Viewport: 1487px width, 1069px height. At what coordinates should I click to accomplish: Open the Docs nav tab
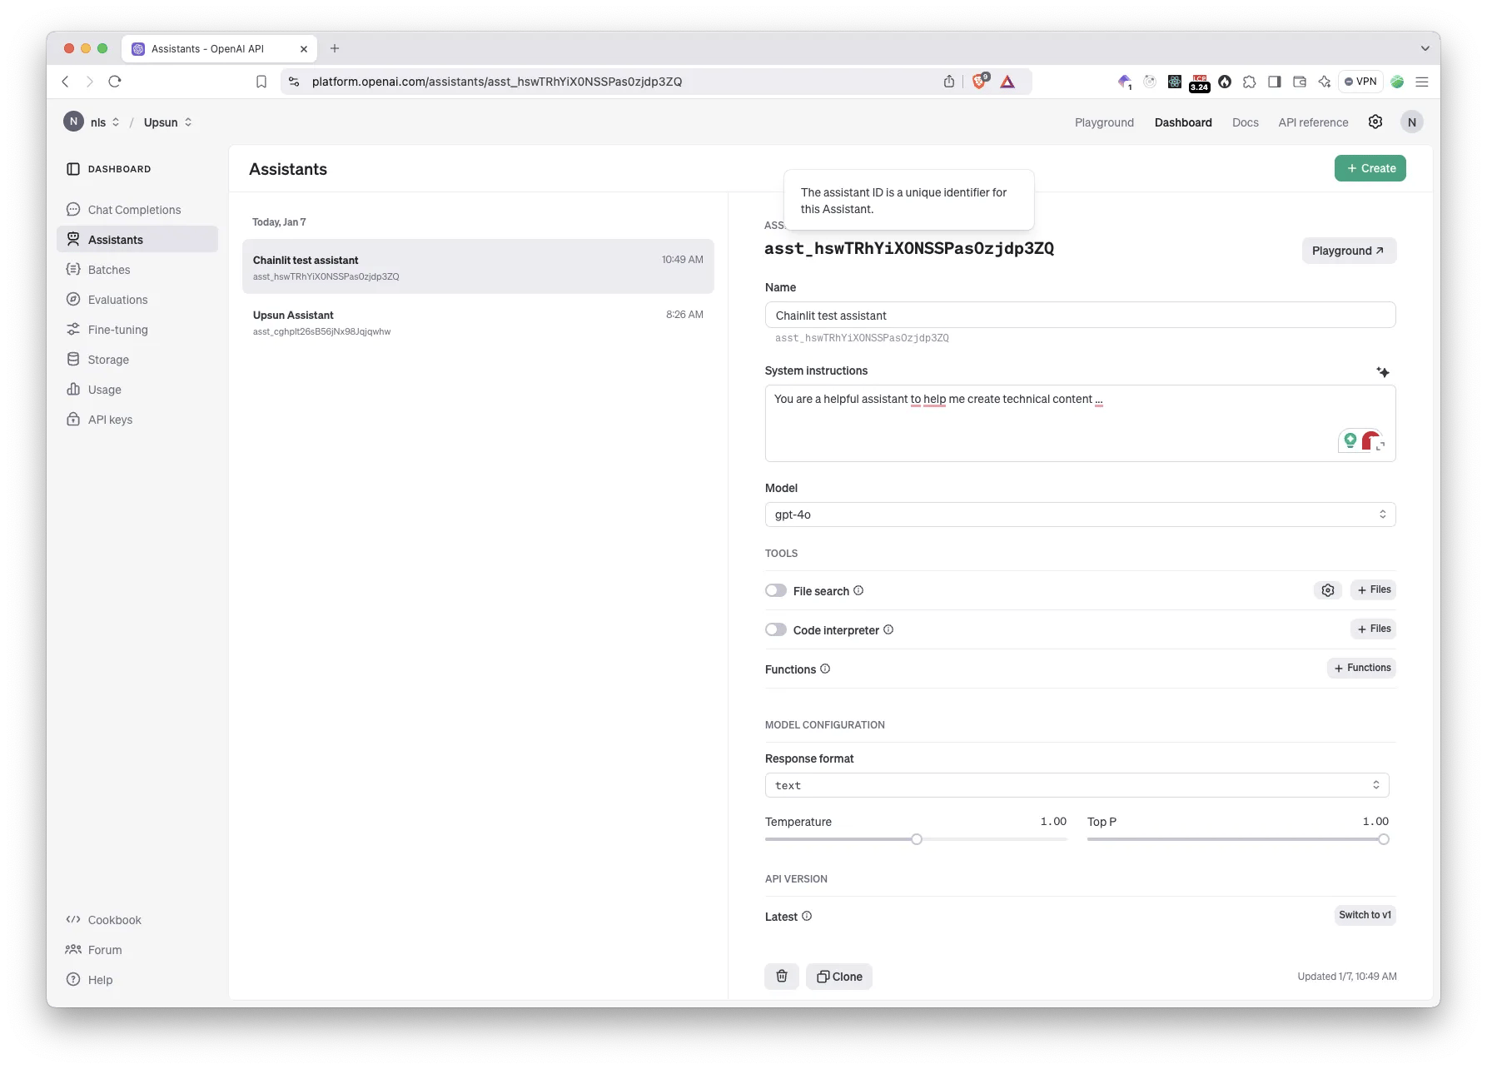click(1246, 122)
